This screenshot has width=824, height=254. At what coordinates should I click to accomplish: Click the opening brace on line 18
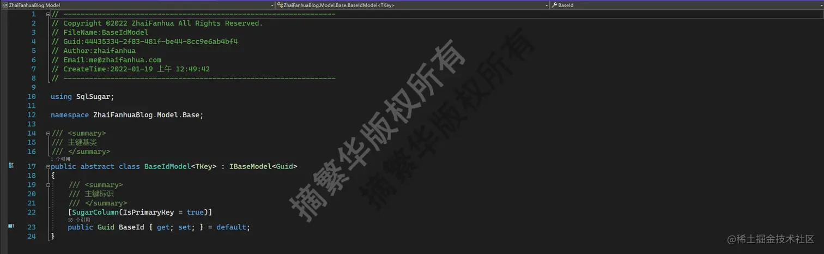pos(53,176)
